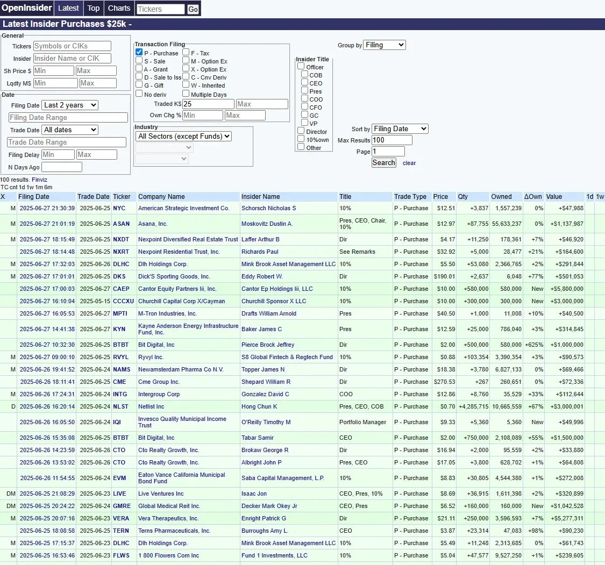The height and width of the screenshot is (565, 605).
Task: Open the Cme Group Inc. company link
Action: point(159,382)
